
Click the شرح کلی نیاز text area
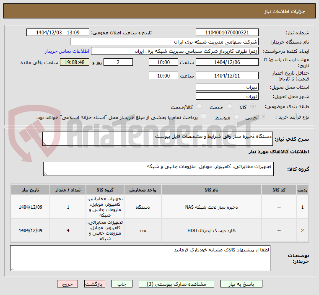point(158,139)
